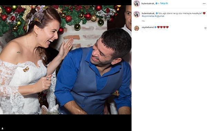Image resolution: width=207 pixels, height=131 pixels.
Task: Open ceydaduvenci's profile avatar
Action: 137,28
